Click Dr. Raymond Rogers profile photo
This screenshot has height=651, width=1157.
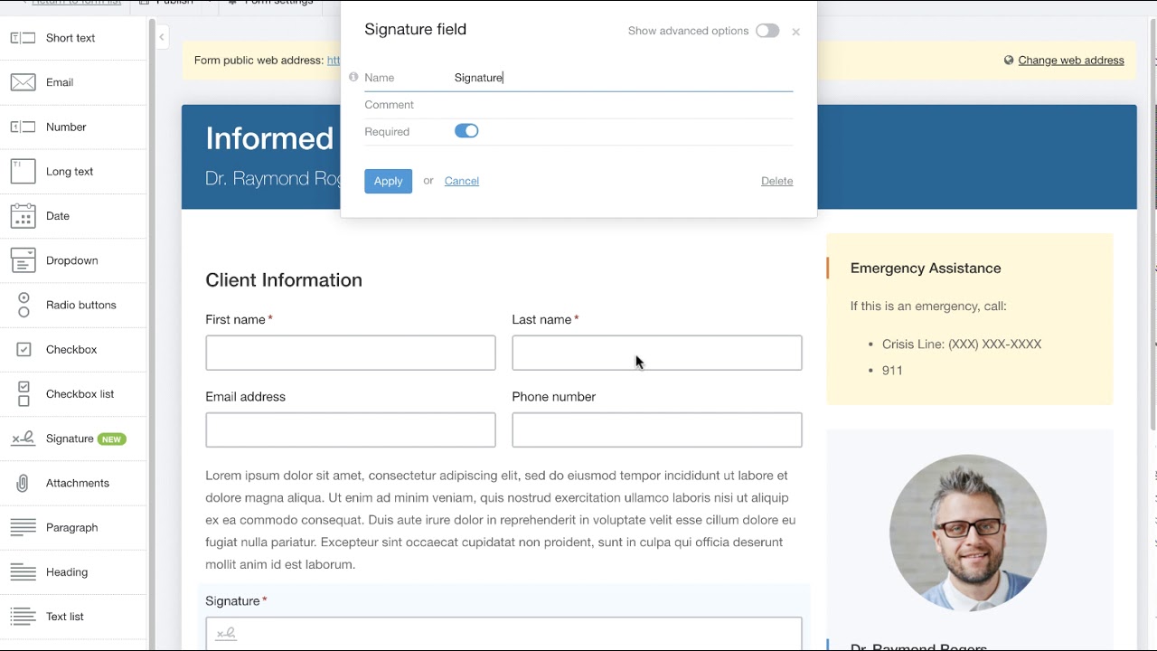point(968,533)
